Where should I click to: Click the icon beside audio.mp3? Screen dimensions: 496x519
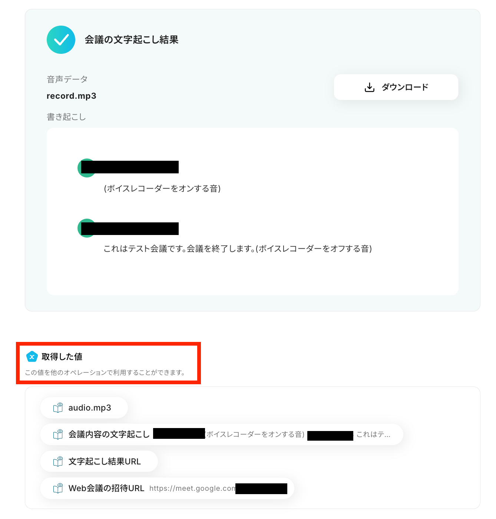pos(58,408)
